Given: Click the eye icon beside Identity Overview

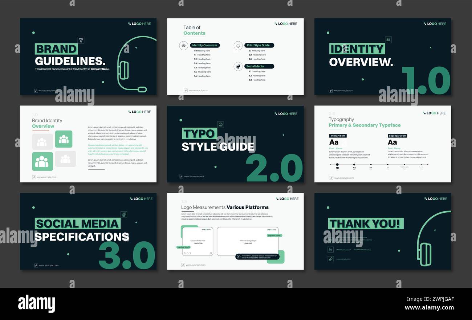Looking at the screenshot, I should pyautogui.click(x=183, y=45).
